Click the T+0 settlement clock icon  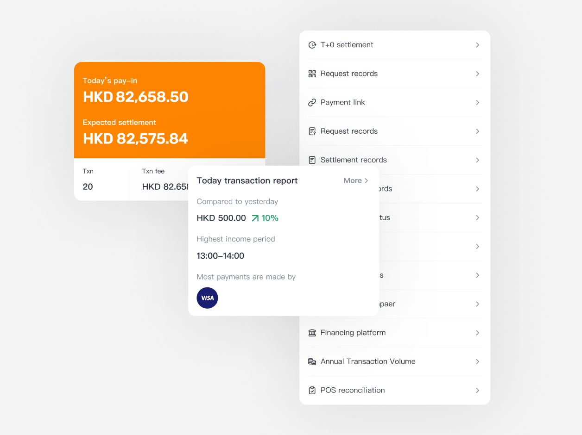point(312,45)
